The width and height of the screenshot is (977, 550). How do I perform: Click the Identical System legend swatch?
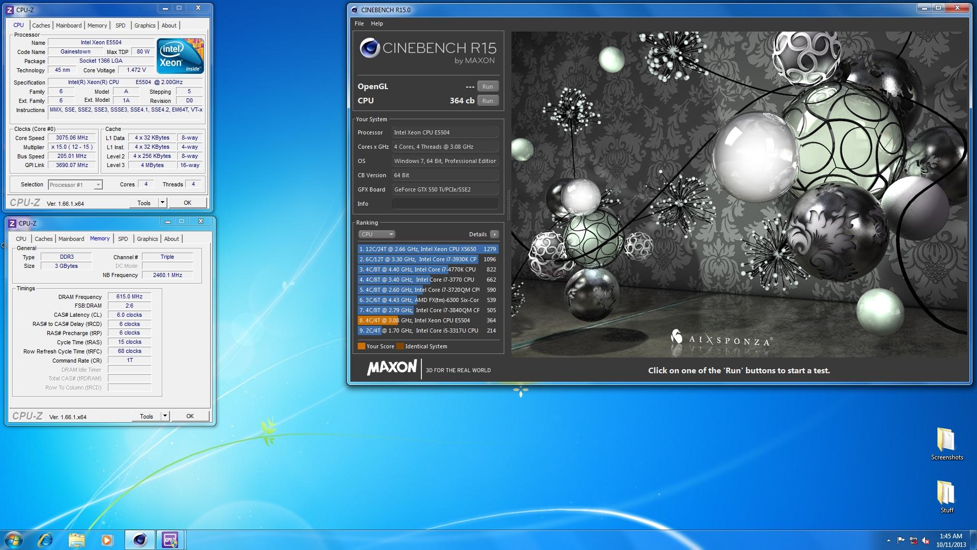pyautogui.click(x=400, y=346)
